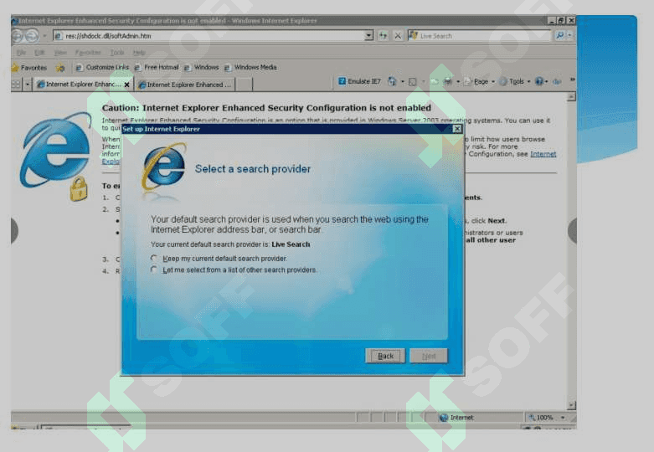Open the View menu

(60, 52)
